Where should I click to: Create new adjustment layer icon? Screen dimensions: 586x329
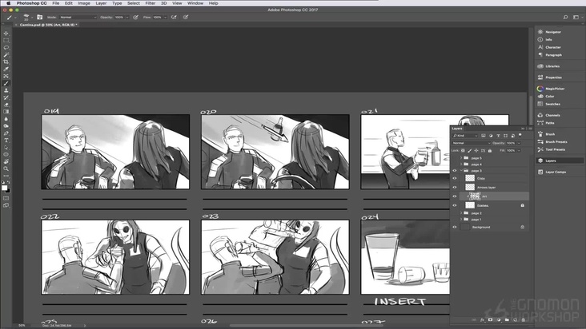pos(499,319)
